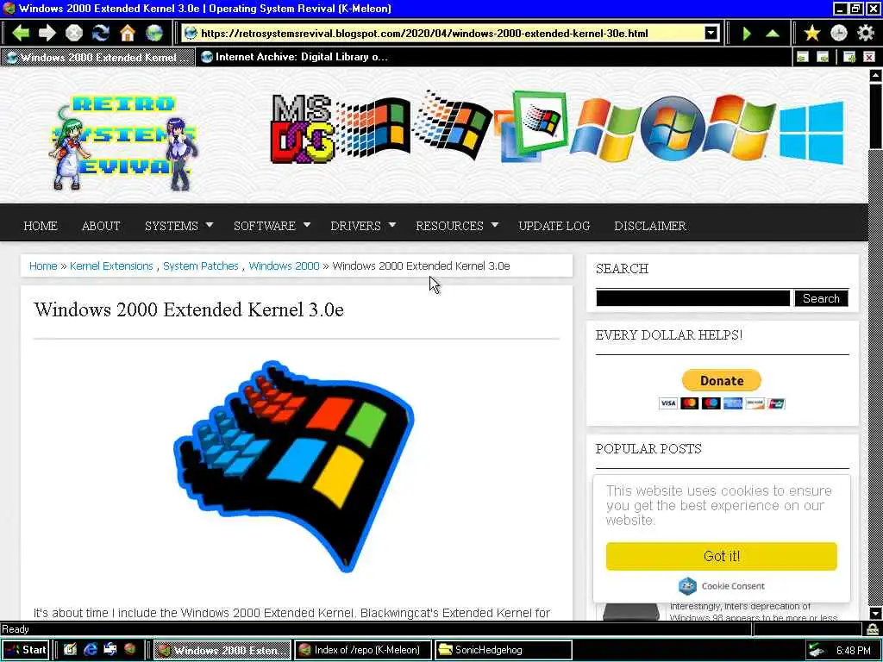This screenshot has height=662, width=883.
Task: Stop page loading in the navigation toolbar
Action: click(x=74, y=34)
